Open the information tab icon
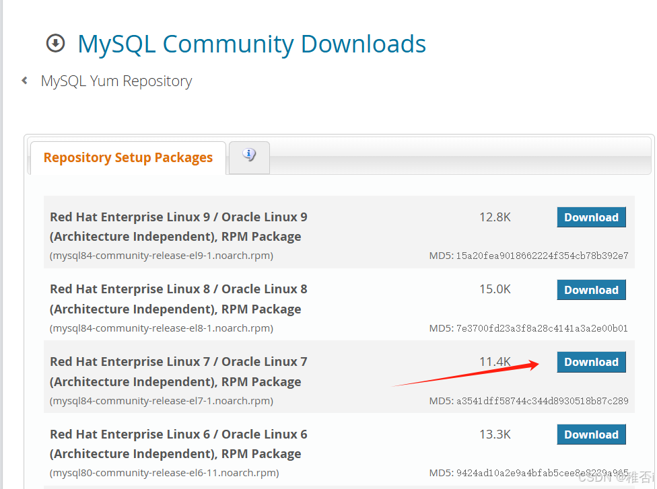657x489 pixels. tap(249, 155)
